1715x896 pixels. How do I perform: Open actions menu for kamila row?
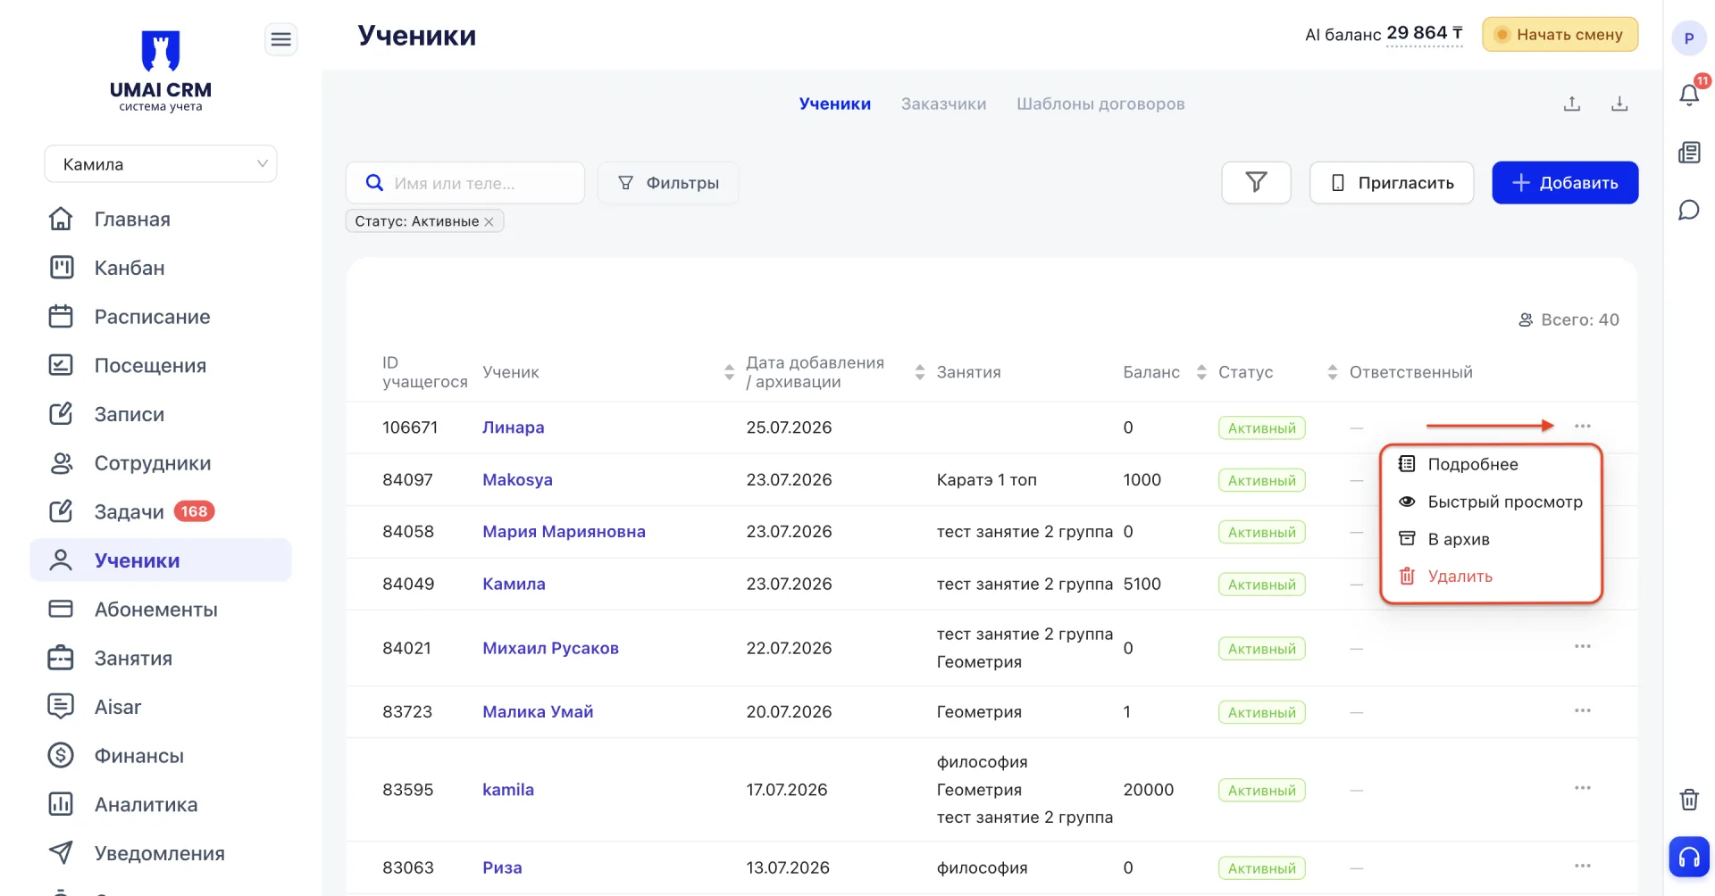click(1583, 789)
